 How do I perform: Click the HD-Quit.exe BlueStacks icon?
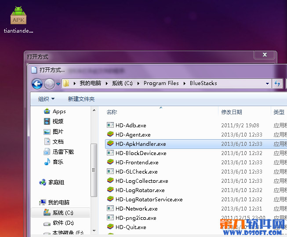(x=110, y=227)
